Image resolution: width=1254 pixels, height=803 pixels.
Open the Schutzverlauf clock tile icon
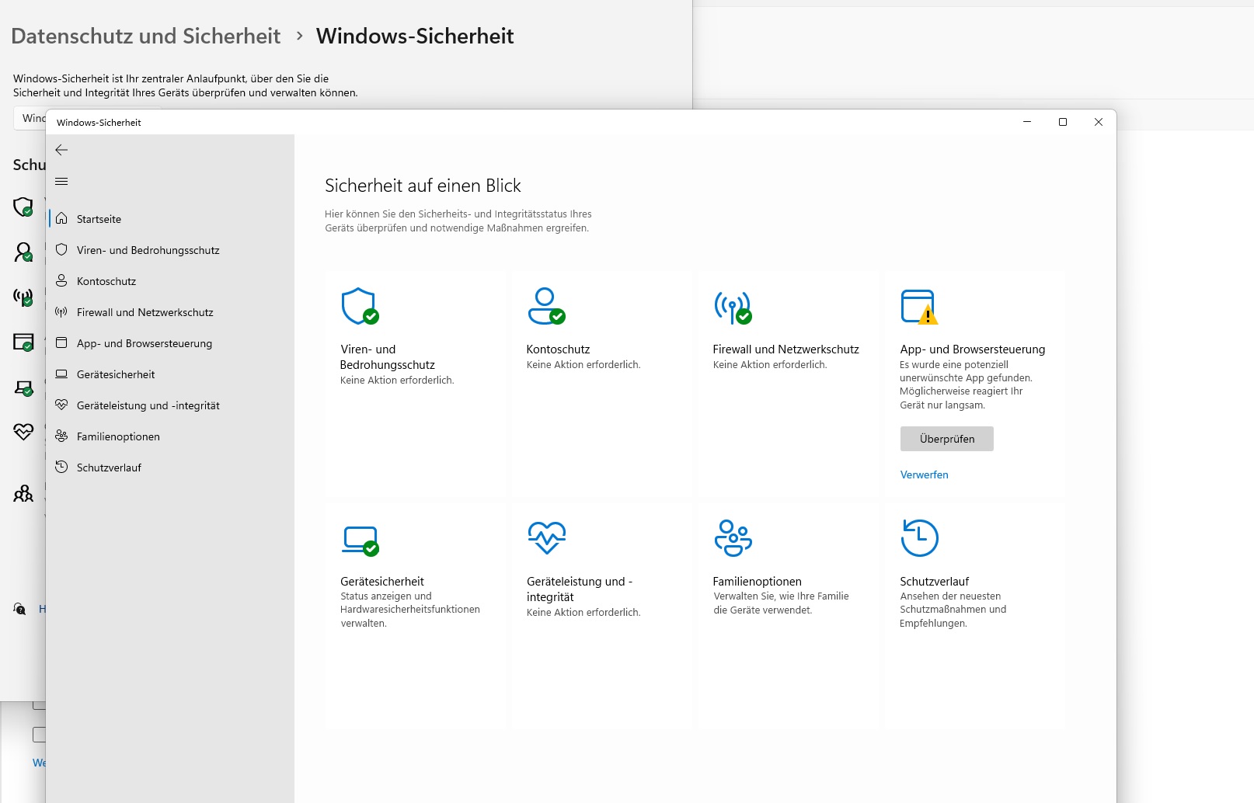[919, 538]
